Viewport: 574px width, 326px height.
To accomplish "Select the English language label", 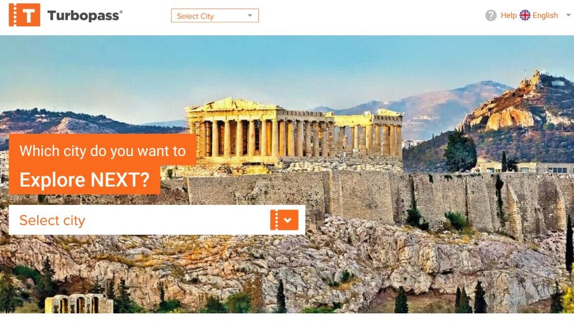I will (x=545, y=15).
